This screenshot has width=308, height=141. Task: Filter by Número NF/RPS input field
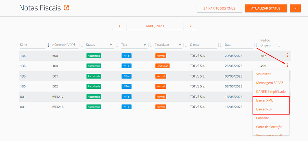pyautogui.click(x=65, y=45)
